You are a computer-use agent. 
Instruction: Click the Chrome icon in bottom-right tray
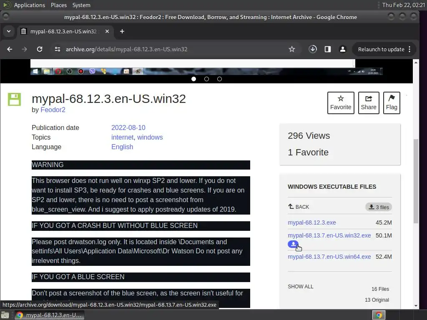(x=379, y=315)
